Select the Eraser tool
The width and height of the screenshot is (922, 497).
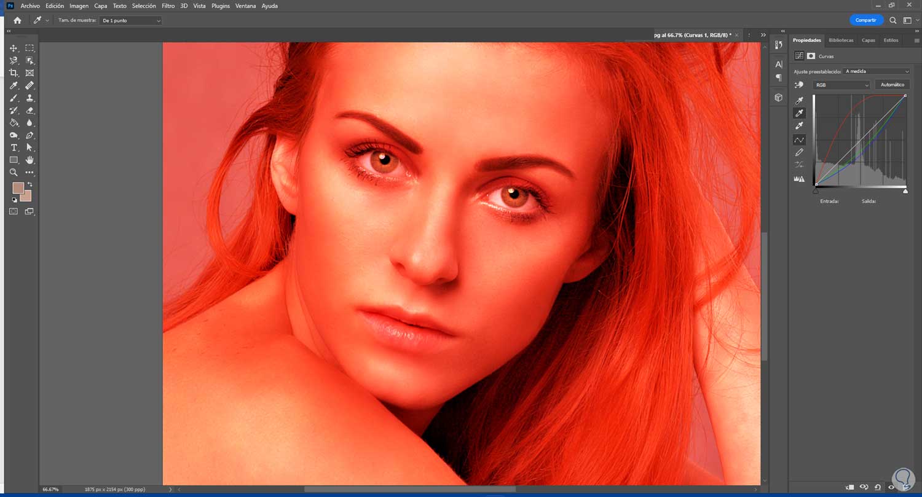(30, 111)
